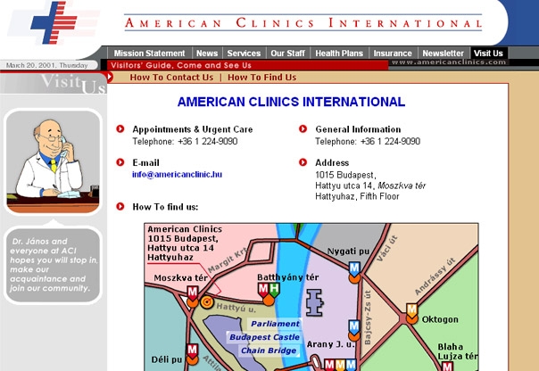The height and width of the screenshot is (371, 539).
Task: Click the Andrássy út street label
Action: 435,276
